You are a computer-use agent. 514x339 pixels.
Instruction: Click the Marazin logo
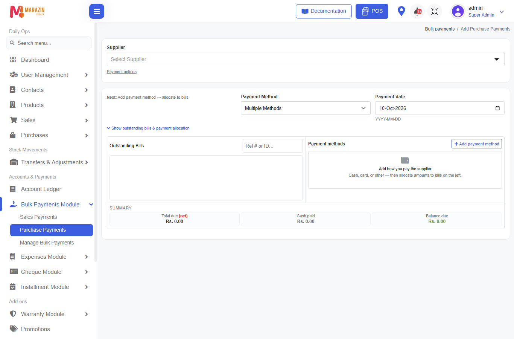[x=27, y=11]
